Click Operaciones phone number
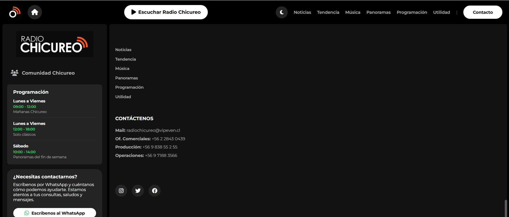 click(161, 155)
